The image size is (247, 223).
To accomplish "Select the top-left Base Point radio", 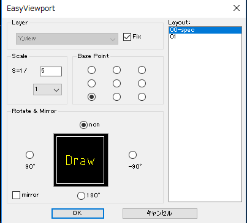I will (91, 70).
